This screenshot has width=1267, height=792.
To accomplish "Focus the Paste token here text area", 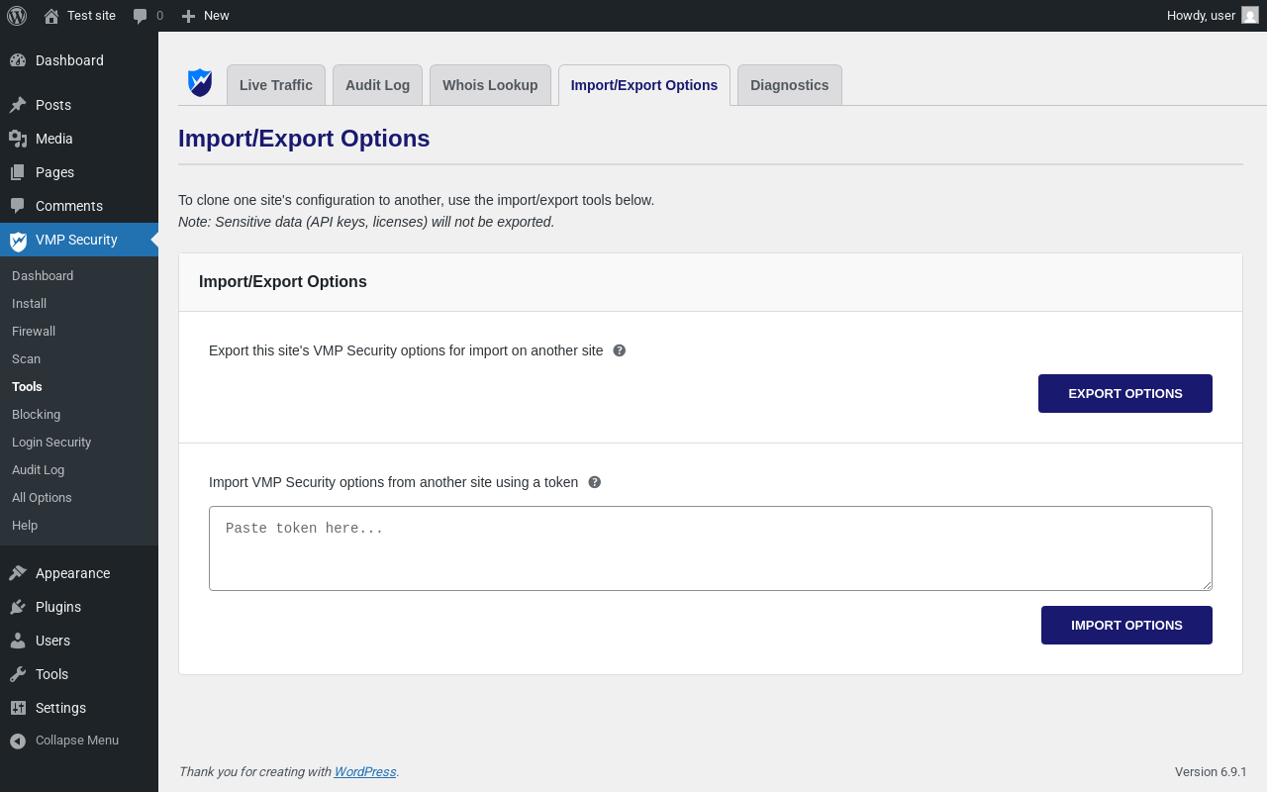I will (711, 548).
